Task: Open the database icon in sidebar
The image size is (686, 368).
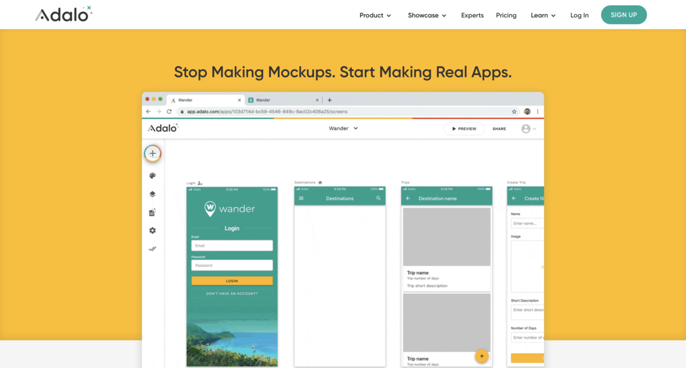Action: tap(152, 212)
